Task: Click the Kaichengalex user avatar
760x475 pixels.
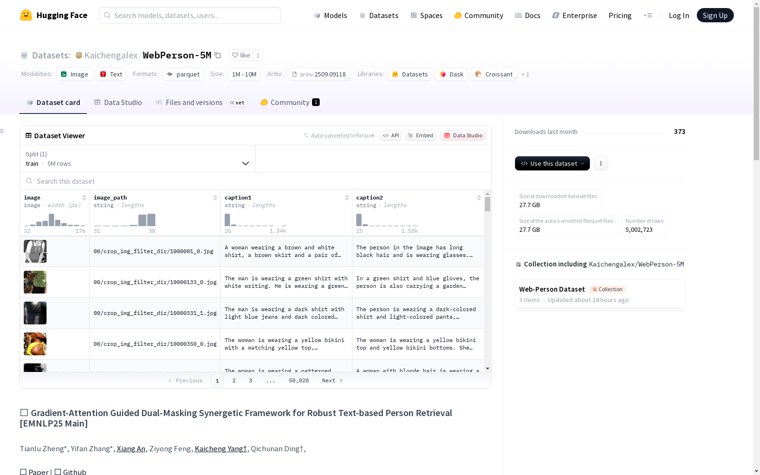Action: (x=79, y=55)
